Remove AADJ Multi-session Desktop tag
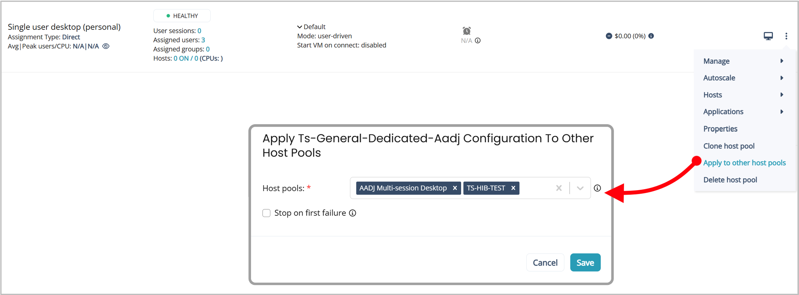 tap(454, 188)
